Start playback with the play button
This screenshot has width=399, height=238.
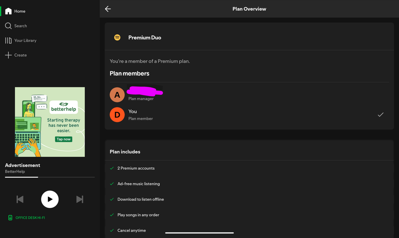pyautogui.click(x=50, y=199)
